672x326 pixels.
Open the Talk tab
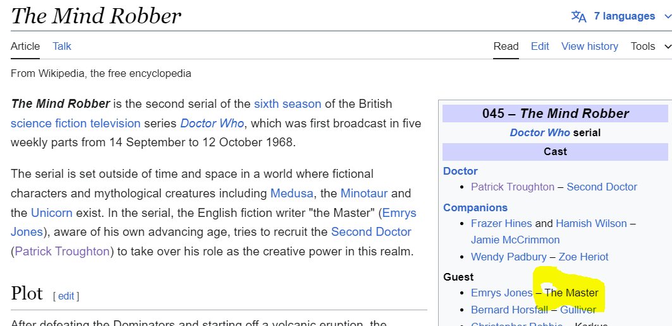[62, 46]
